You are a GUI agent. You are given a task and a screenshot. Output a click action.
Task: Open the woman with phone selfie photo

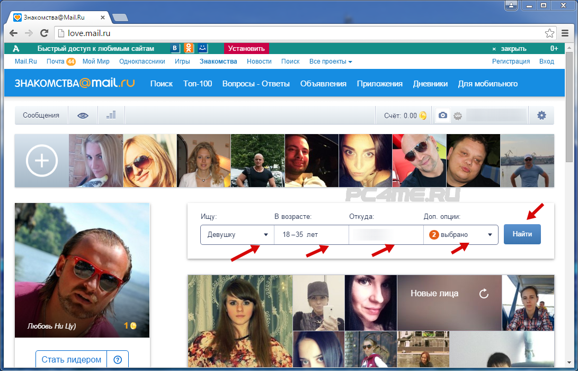tap(318, 303)
